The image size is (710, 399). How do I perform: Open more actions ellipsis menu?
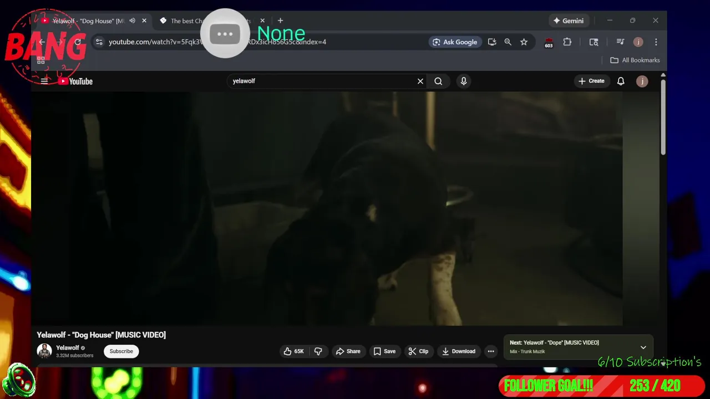(491, 351)
